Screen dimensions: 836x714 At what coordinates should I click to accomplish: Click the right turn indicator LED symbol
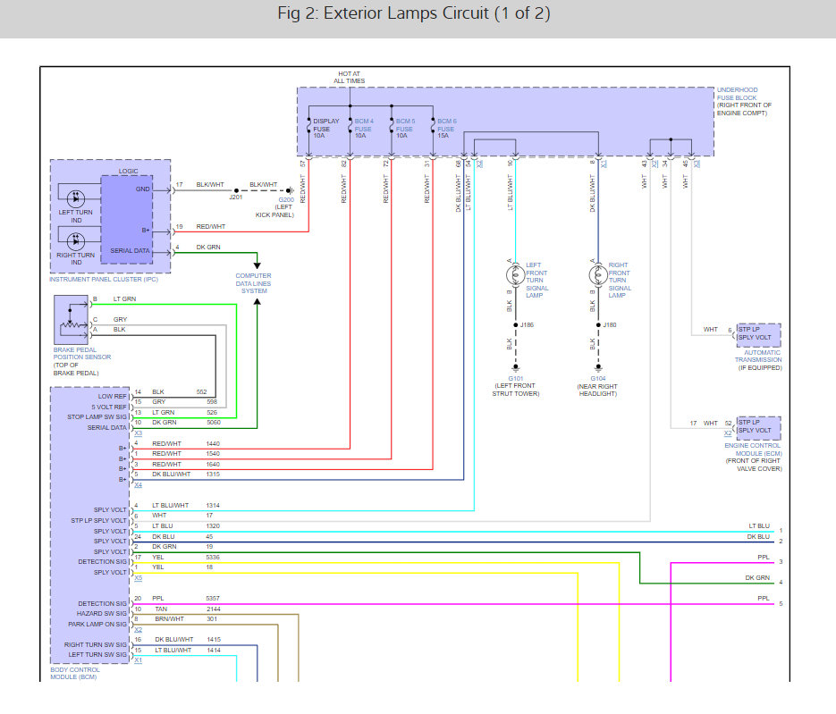(76, 241)
